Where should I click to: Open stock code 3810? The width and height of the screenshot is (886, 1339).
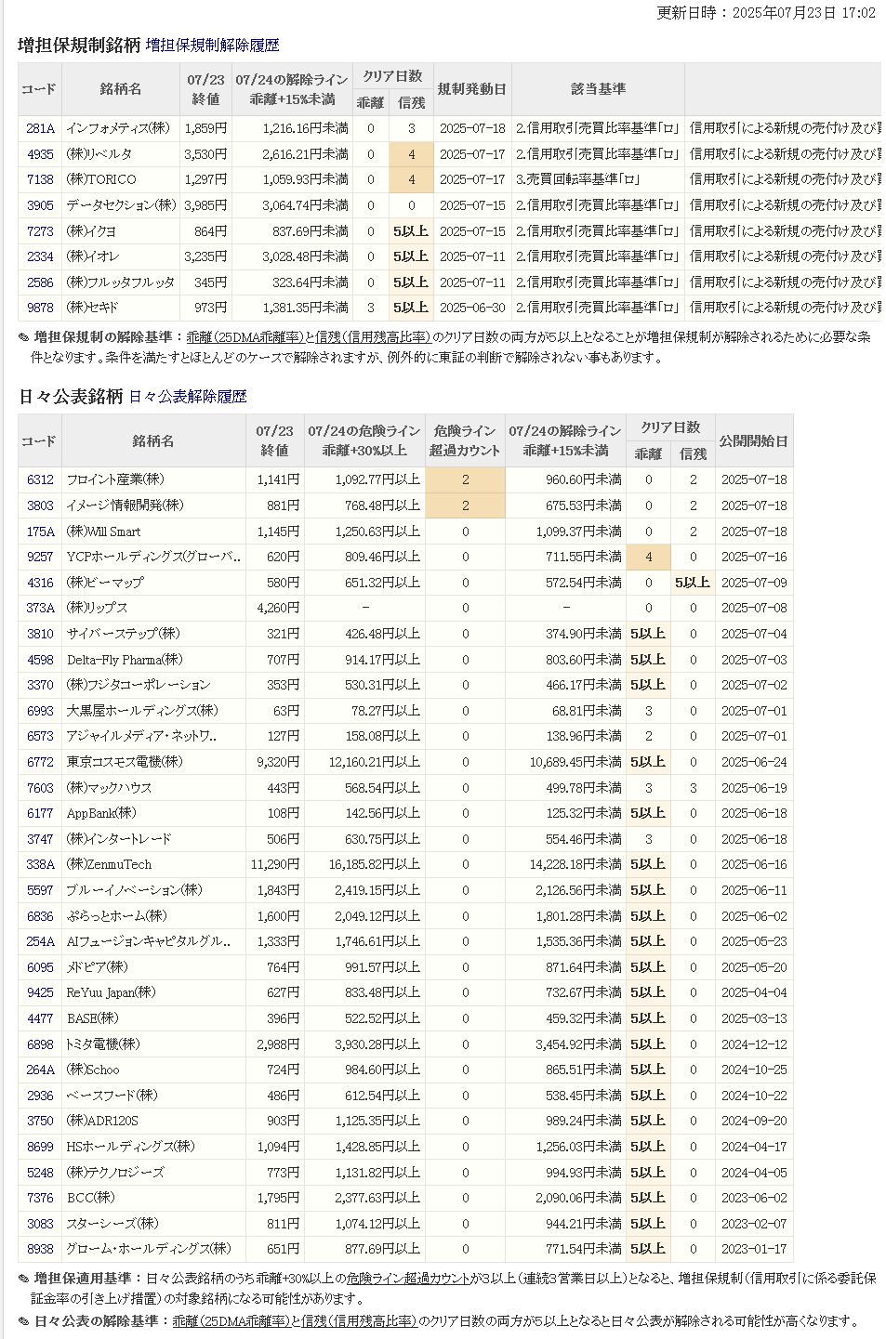click(40, 634)
